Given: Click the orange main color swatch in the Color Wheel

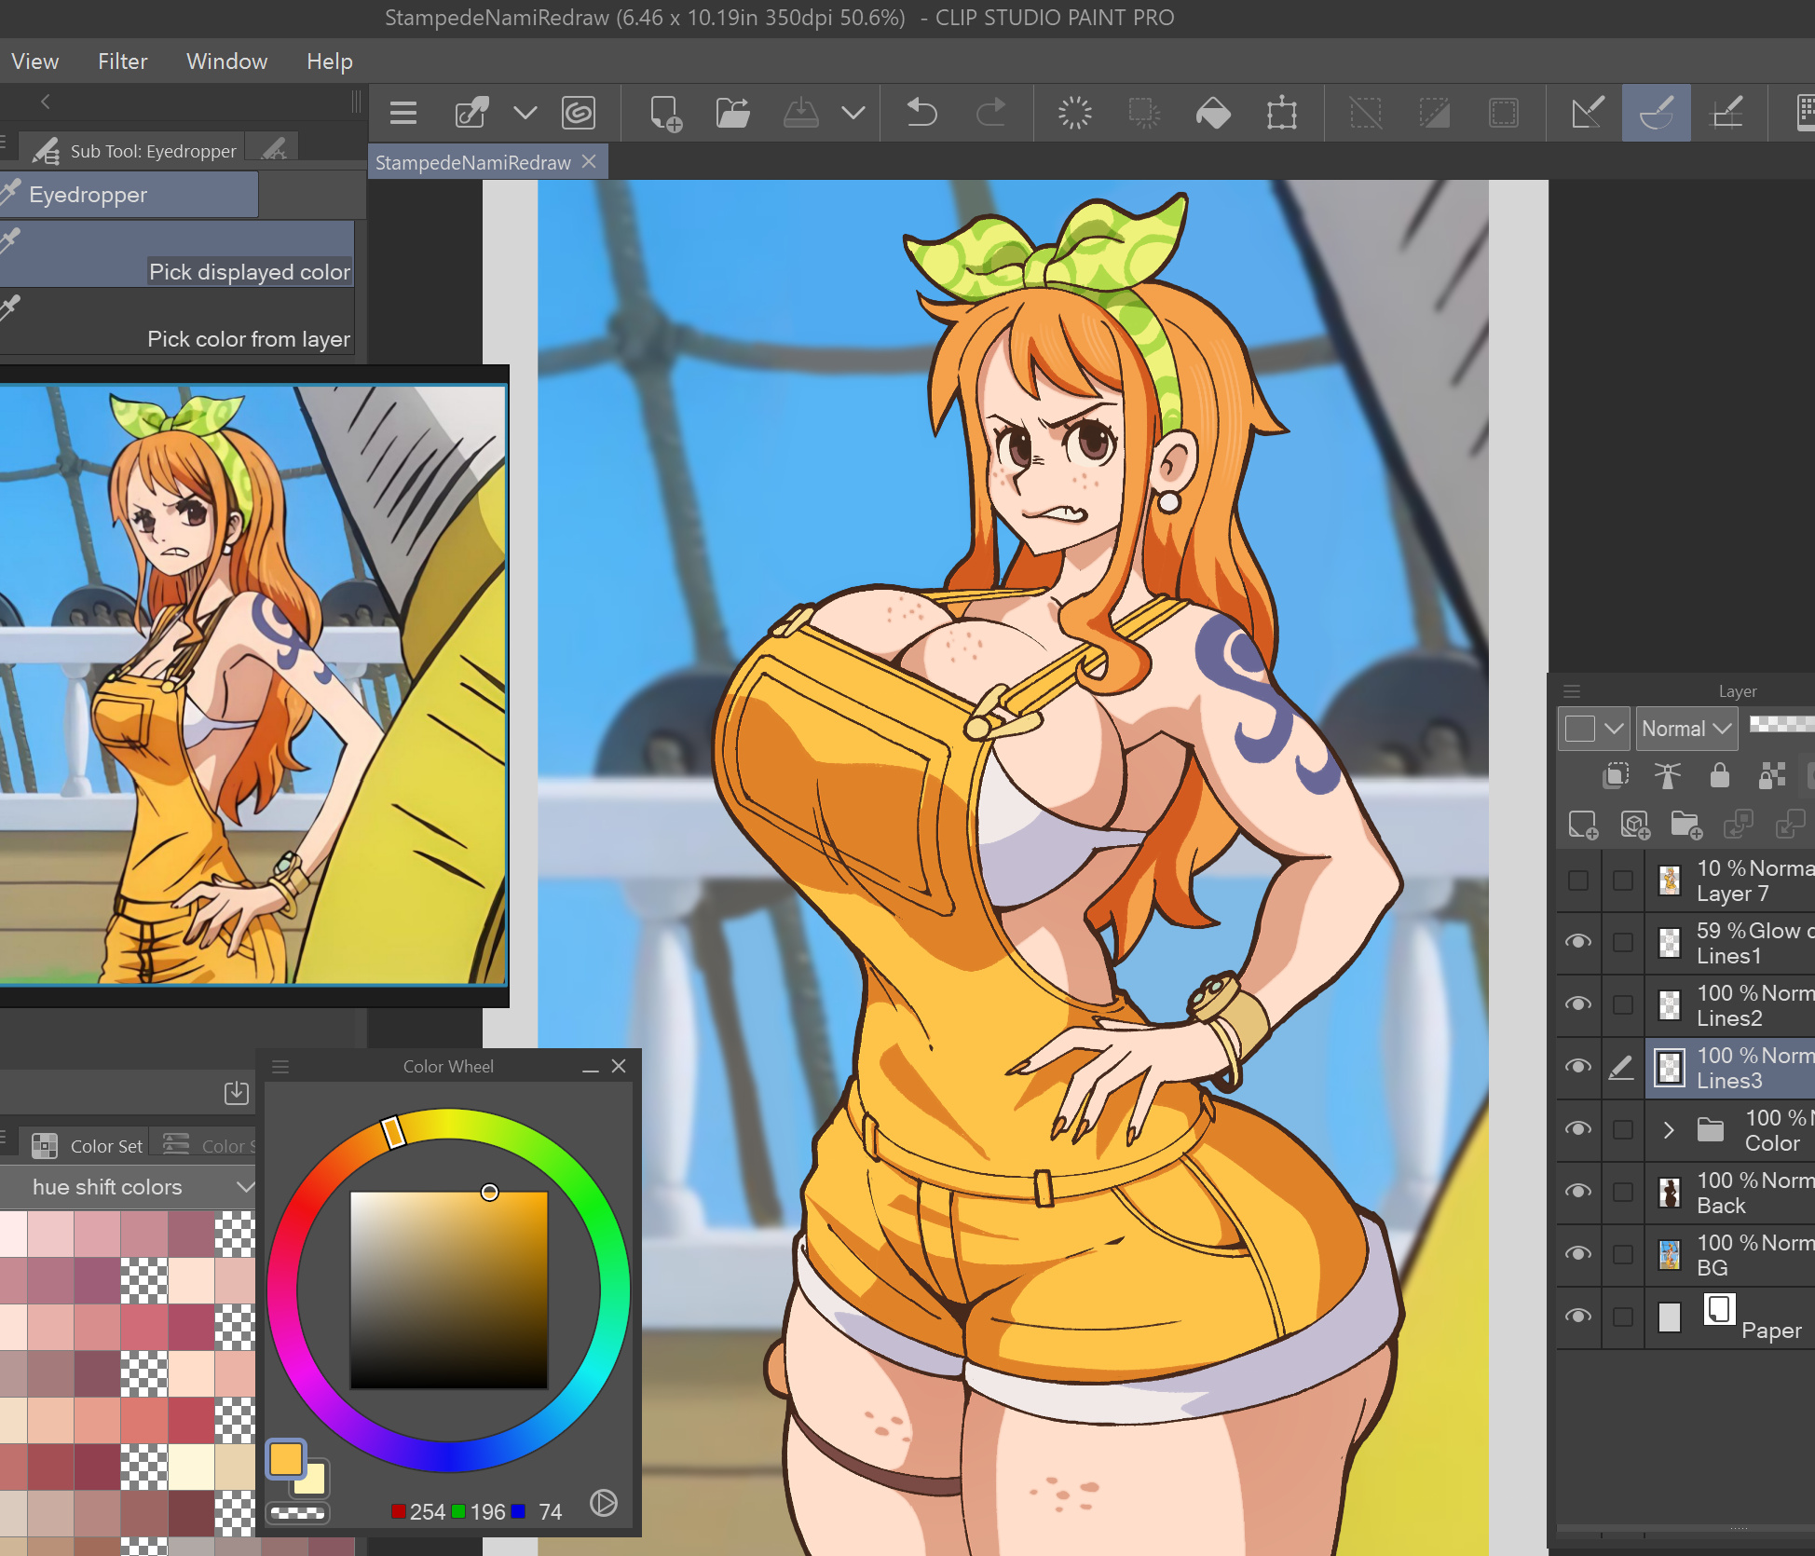Looking at the screenshot, I should [x=286, y=1459].
